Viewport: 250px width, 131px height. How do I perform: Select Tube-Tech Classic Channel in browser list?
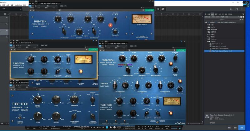220,49
